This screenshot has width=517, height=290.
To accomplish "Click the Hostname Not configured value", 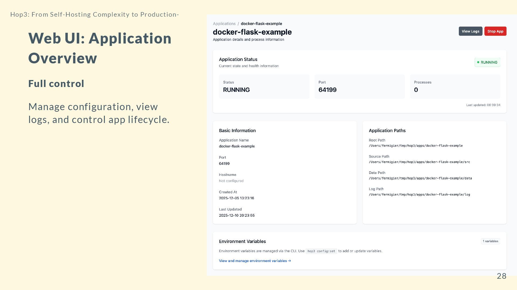I will [231, 181].
